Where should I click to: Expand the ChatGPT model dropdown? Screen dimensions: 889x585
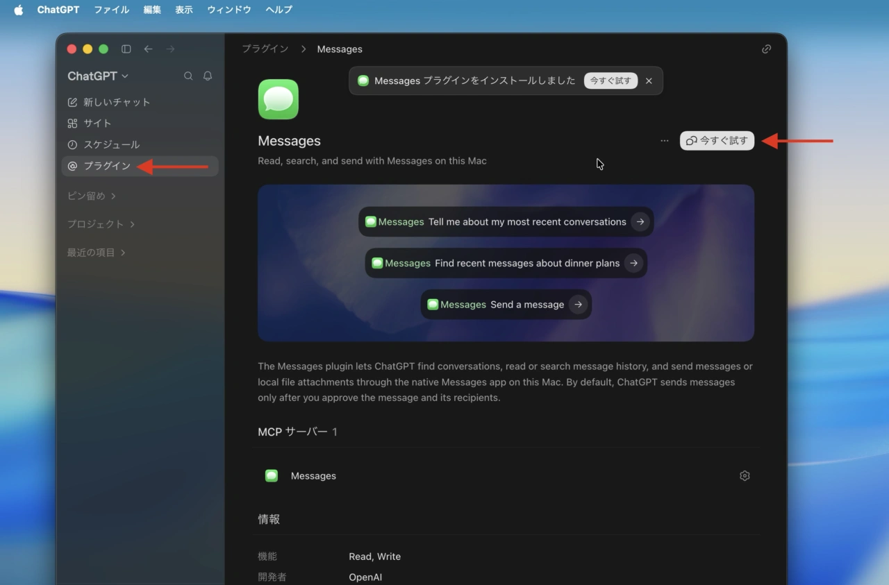[98, 76]
